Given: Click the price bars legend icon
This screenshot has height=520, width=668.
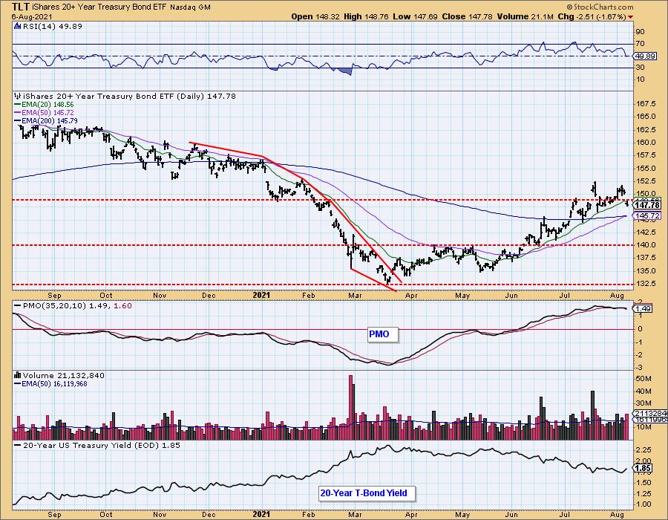Looking at the screenshot, I should [x=18, y=96].
